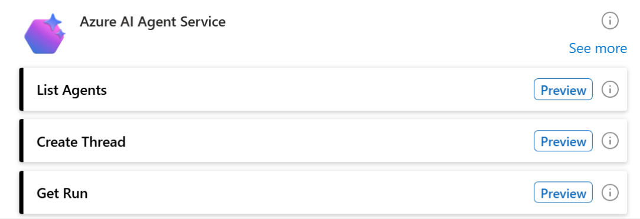The width and height of the screenshot is (640, 219).
Task: Open the See more link
Action: tap(598, 48)
